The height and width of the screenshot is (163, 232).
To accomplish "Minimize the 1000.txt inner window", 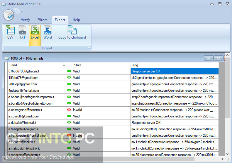I will click(209, 58).
